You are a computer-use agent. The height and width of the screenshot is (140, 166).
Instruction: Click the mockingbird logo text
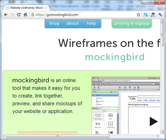pos(115,57)
